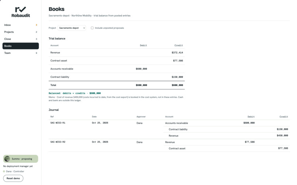The height and width of the screenshot is (185, 297).
Task: Click the $450,000 revenue credit in Journal
Action: coord(282,136)
